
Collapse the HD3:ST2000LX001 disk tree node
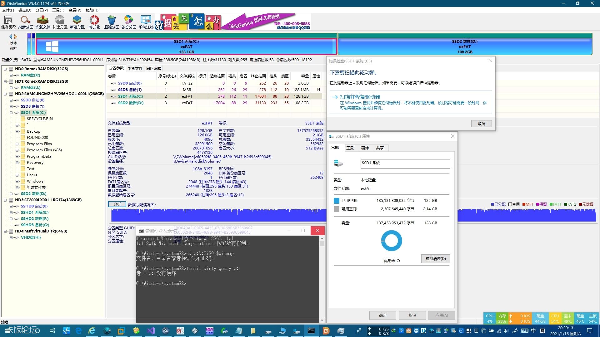click(x=5, y=200)
